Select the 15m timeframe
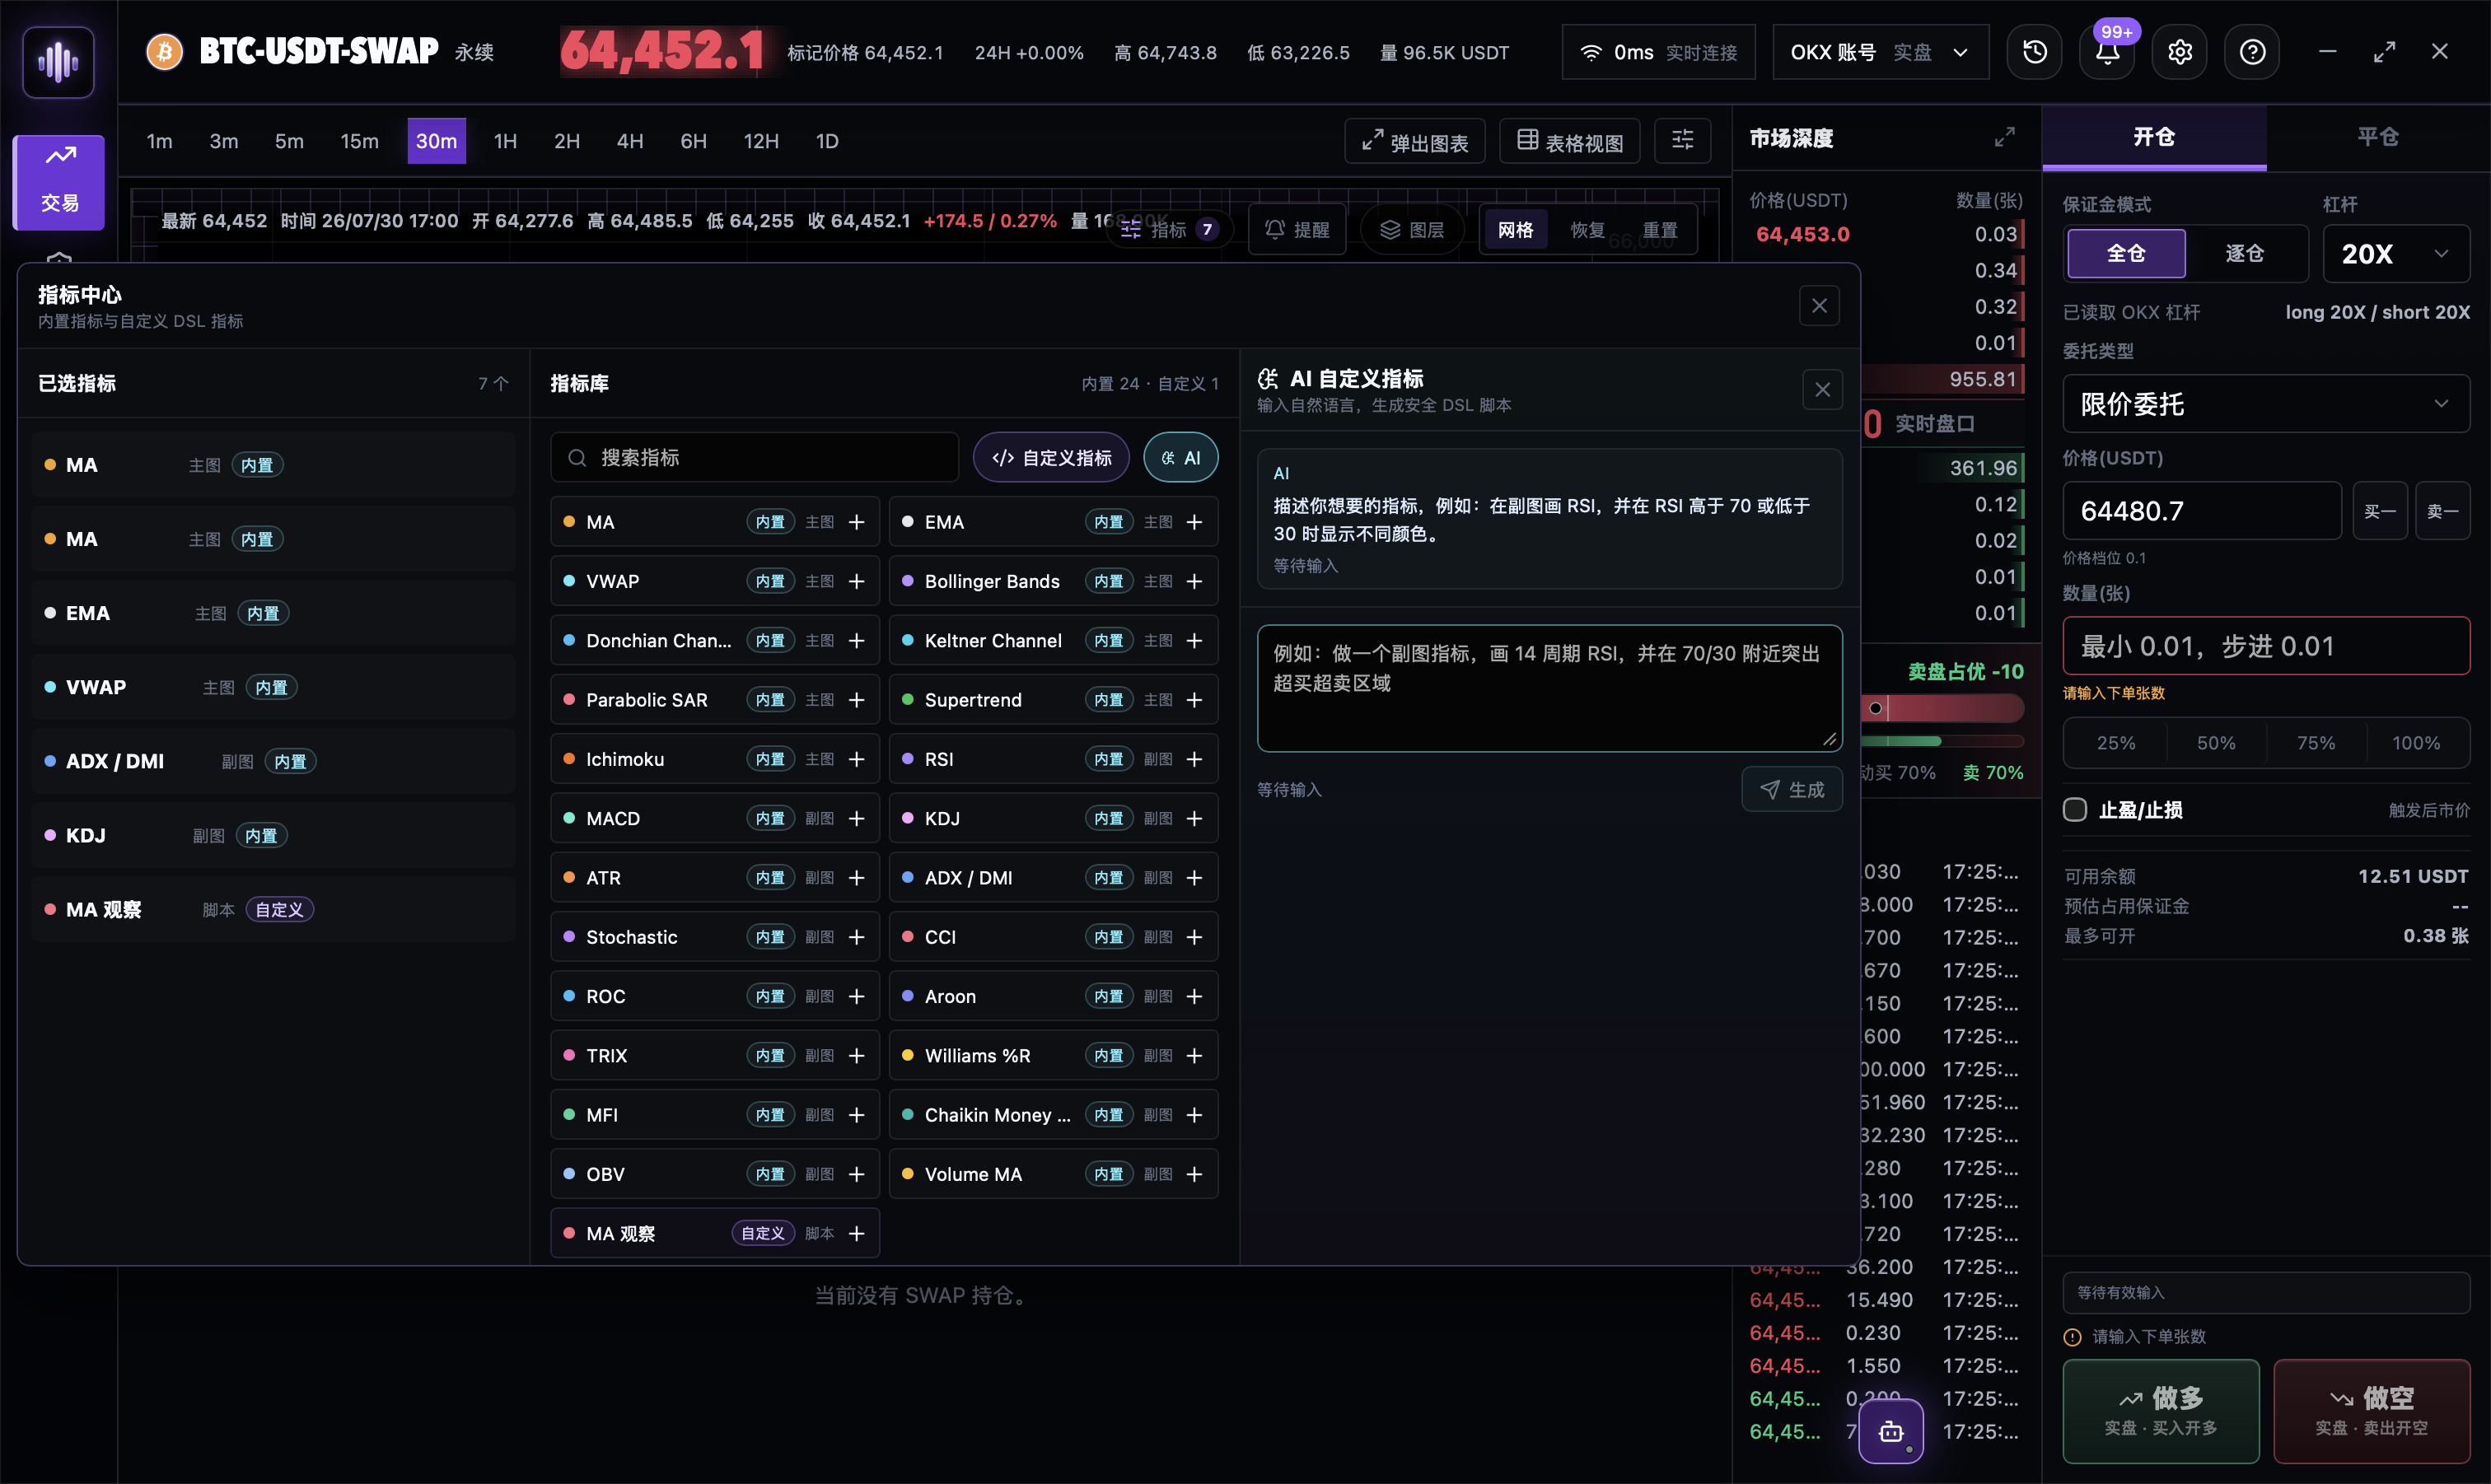Viewport: 2491px width, 1484px height. point(359,141)
